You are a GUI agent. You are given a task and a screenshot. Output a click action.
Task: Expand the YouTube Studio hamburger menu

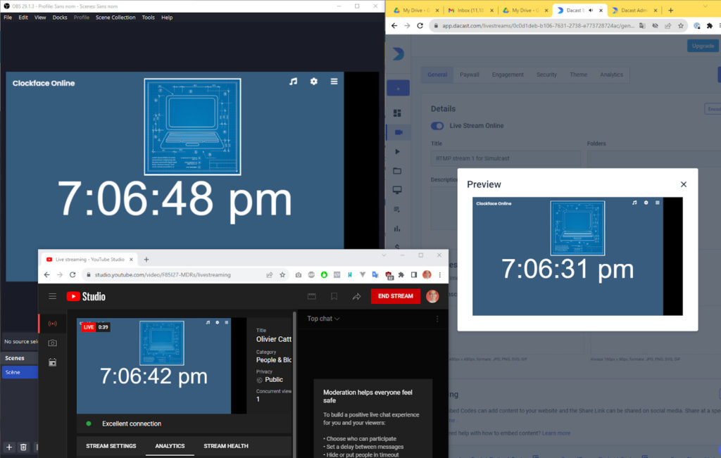[52, 296]
